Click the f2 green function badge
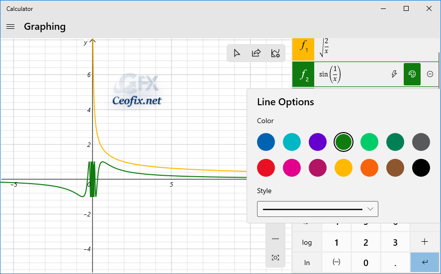Image resolution: width=441 pixels, height=274 pixels. [x=303, y=74]
